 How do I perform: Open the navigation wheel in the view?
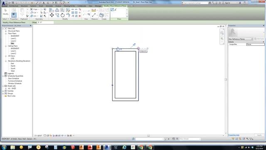pos(222,33)
